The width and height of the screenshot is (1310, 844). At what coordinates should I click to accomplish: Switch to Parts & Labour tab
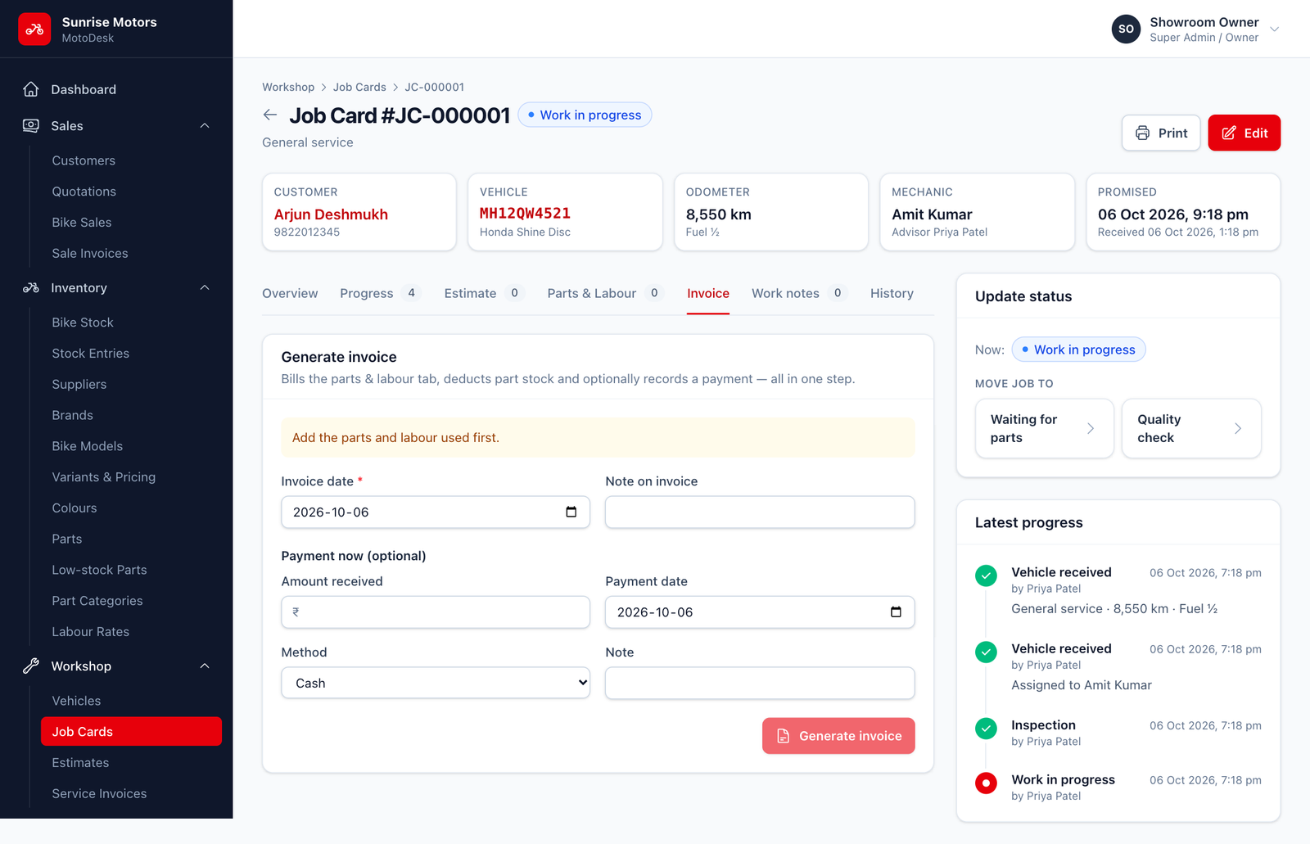pos(605,293)
